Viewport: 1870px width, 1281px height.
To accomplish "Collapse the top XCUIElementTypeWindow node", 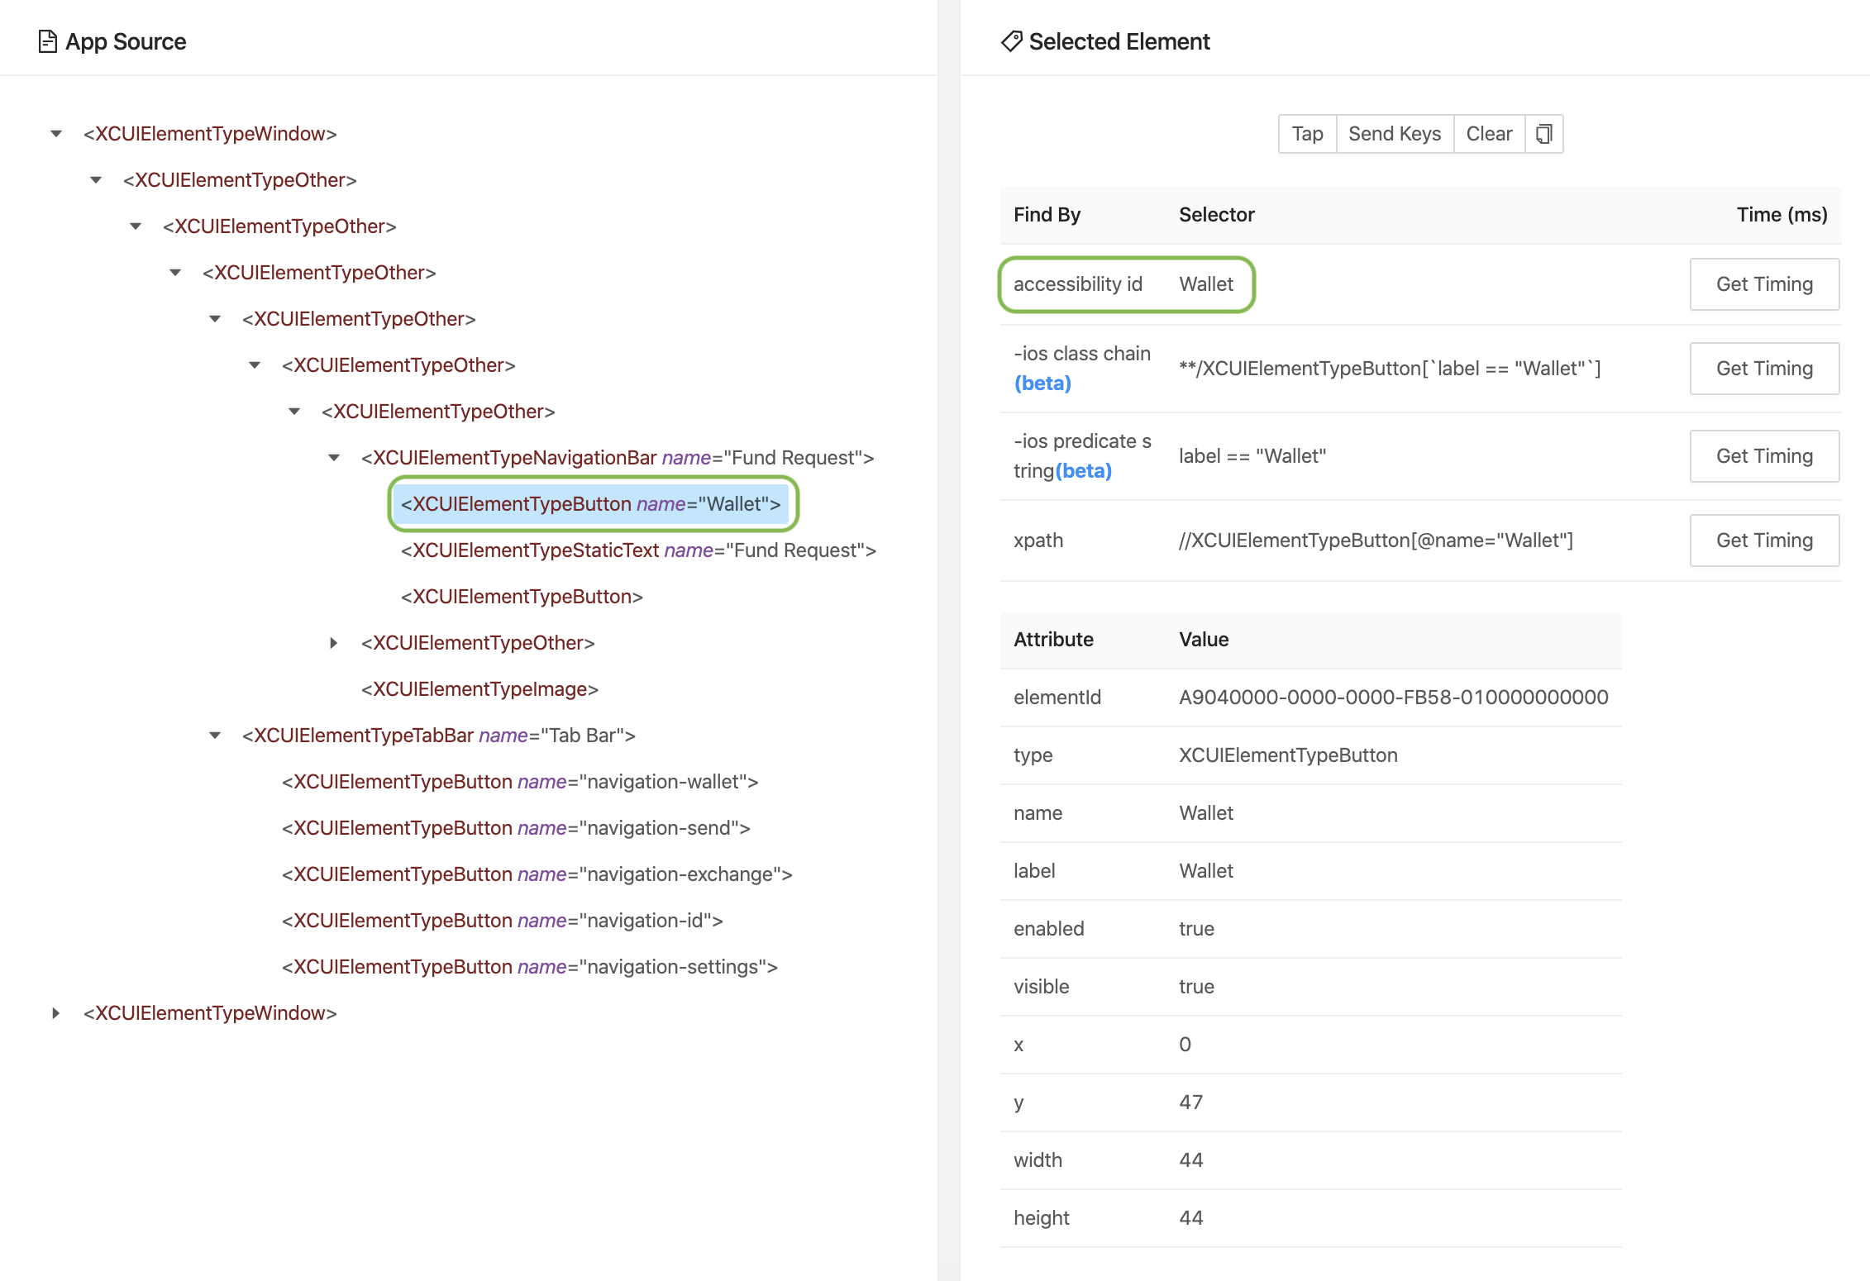I will point(56,134).
